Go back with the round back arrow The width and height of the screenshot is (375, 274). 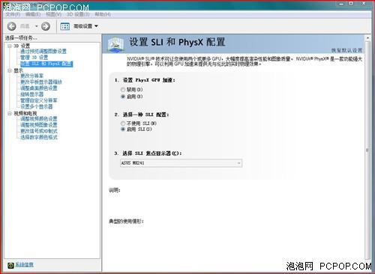tap(11, 26)
